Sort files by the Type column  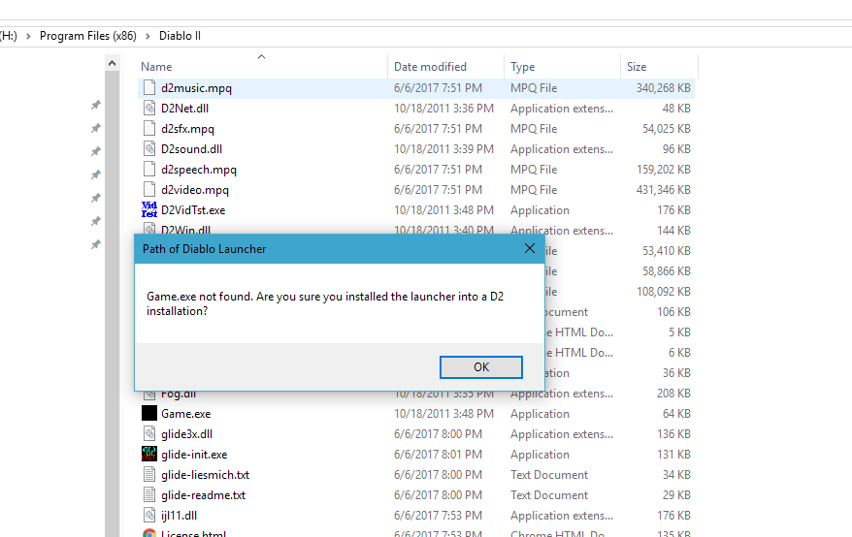pyautogui.click(x=522, y=67)
